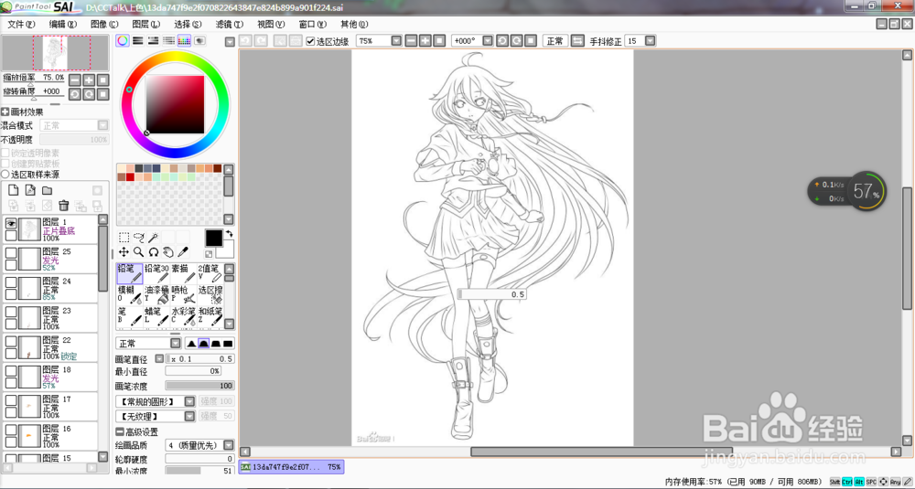Toggle the swatches palette panel
Viewport: 915px width, 489px height.
(x=184, y=41)
